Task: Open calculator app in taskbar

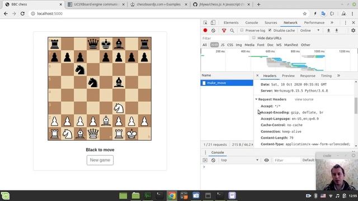Action: (x=184, y=195)
